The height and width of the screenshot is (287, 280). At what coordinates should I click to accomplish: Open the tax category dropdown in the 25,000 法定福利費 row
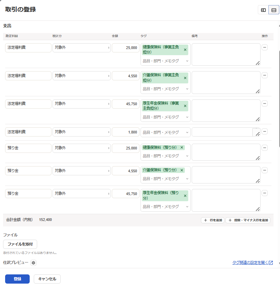[x=82, y=48]
